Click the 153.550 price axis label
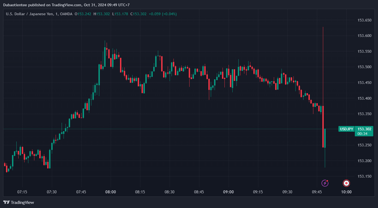Image resolution: width=378 pixels, height=208 pixels. (x=364, y=51)
